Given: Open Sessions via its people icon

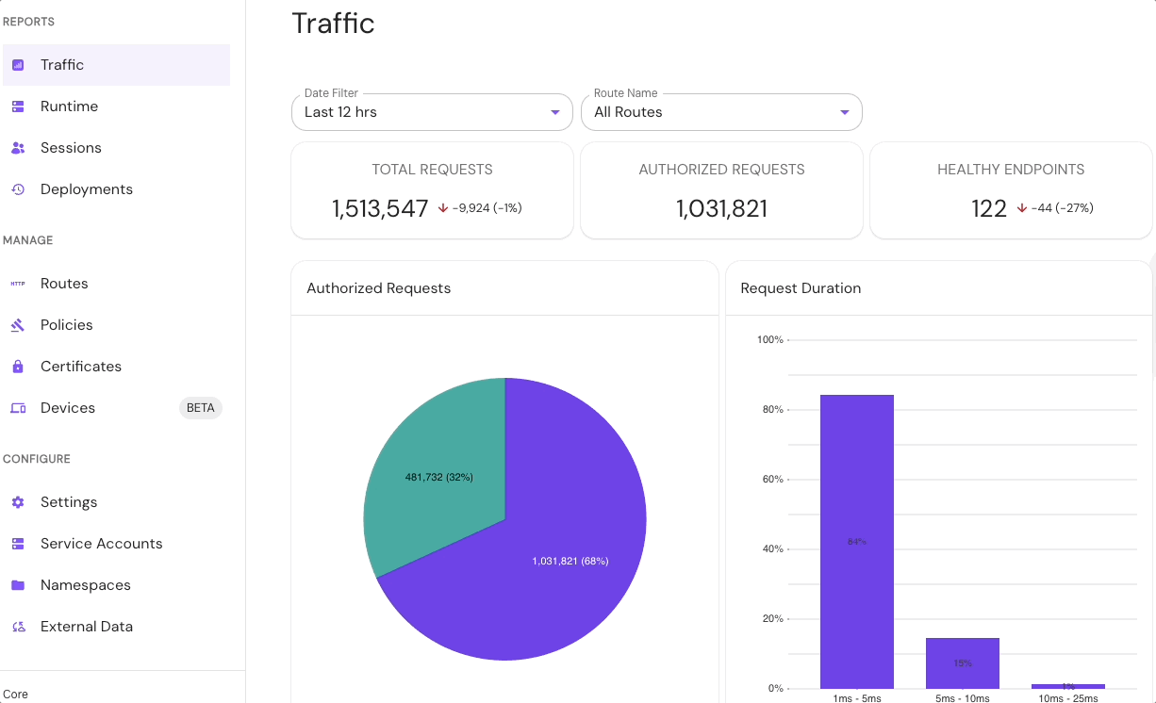Looking at the screenshot, I should [x=19, y=147].
